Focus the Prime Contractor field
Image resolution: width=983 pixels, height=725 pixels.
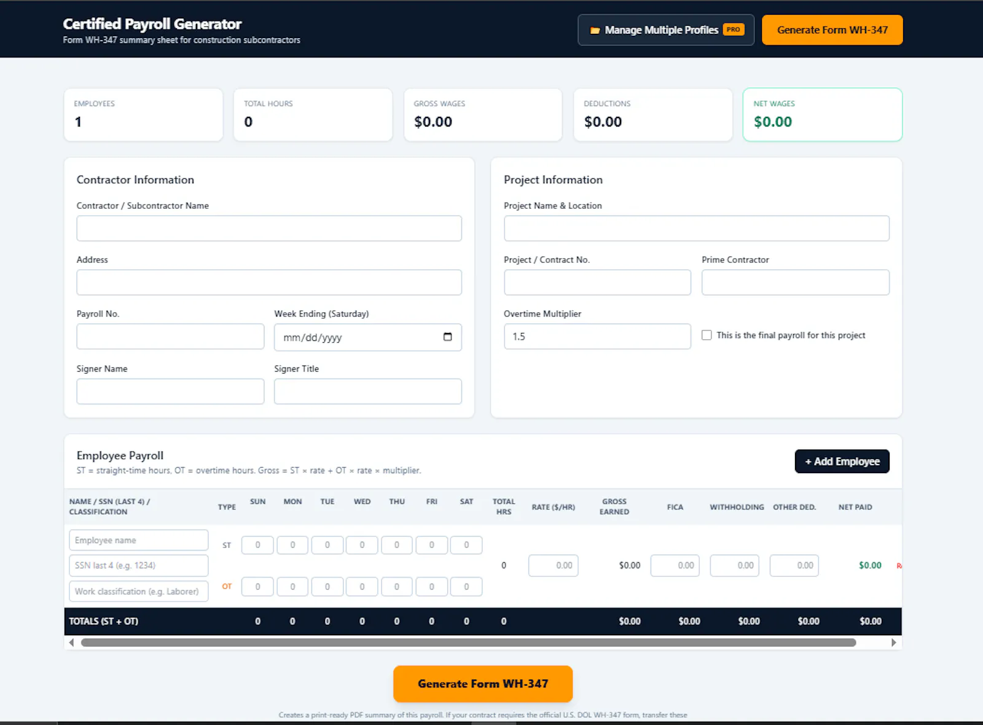pos(796,283)
